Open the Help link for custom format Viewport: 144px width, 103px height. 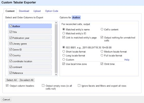[x=127, y=60]
